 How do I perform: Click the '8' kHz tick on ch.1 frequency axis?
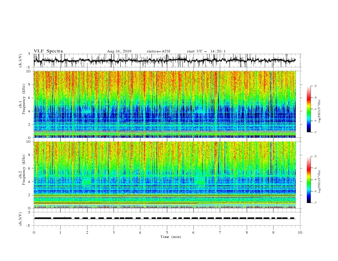click(30, 84)
